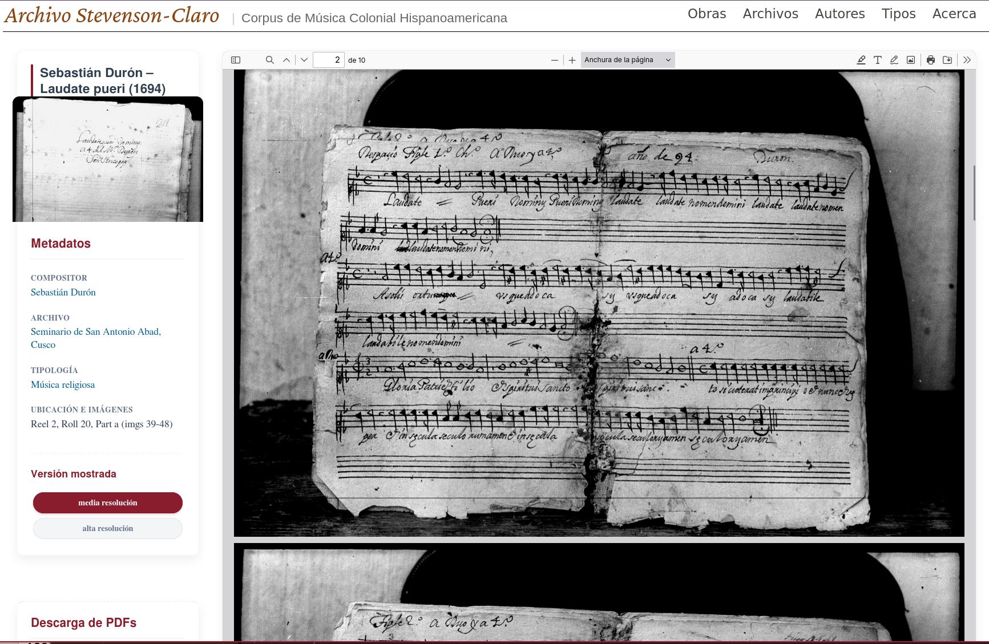989x644 pixels.
Task: Open the Sebastián Durón composer link
Action: [63, 292]
